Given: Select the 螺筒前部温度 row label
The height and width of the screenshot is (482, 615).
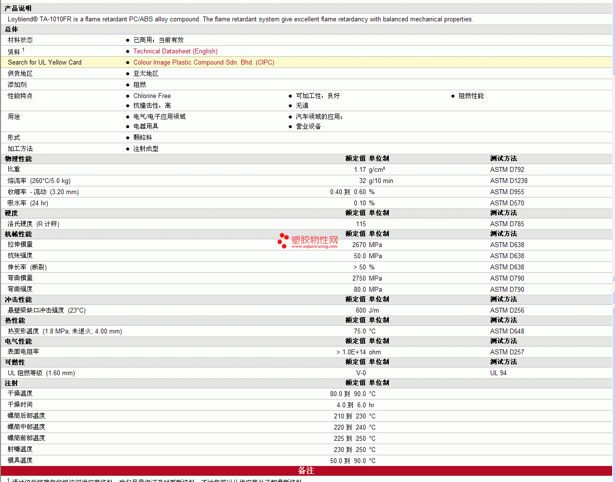Looking at the screenshot, I should point(27,438).
